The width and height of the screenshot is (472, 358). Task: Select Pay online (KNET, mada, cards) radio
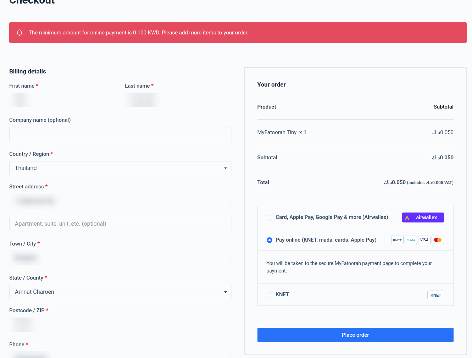point(270,240)
